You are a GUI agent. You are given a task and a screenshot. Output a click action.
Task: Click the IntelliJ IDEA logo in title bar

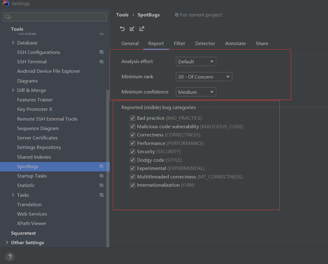point(6,3)
